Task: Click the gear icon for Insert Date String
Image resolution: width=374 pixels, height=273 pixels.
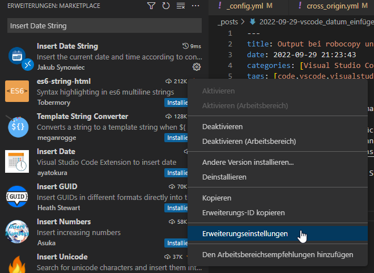Action: click(x=196, y=67)
